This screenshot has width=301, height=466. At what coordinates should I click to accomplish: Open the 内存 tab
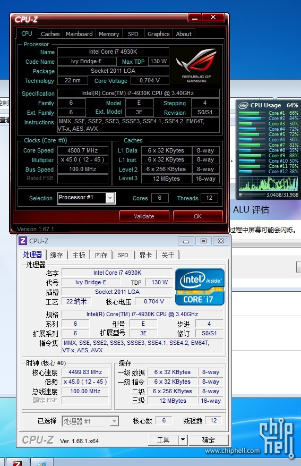101,255
